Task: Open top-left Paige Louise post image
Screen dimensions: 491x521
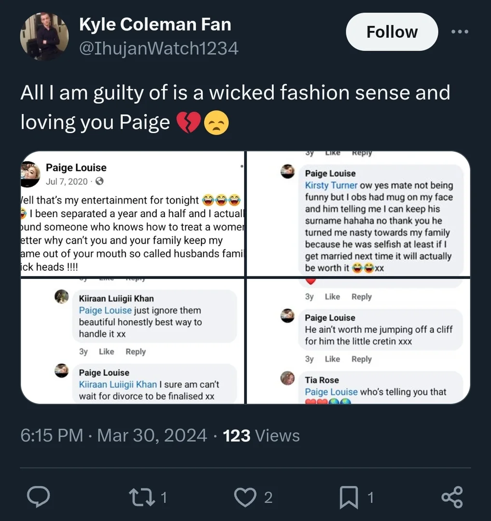Action: pyautogui.click(x=132, y=213)
